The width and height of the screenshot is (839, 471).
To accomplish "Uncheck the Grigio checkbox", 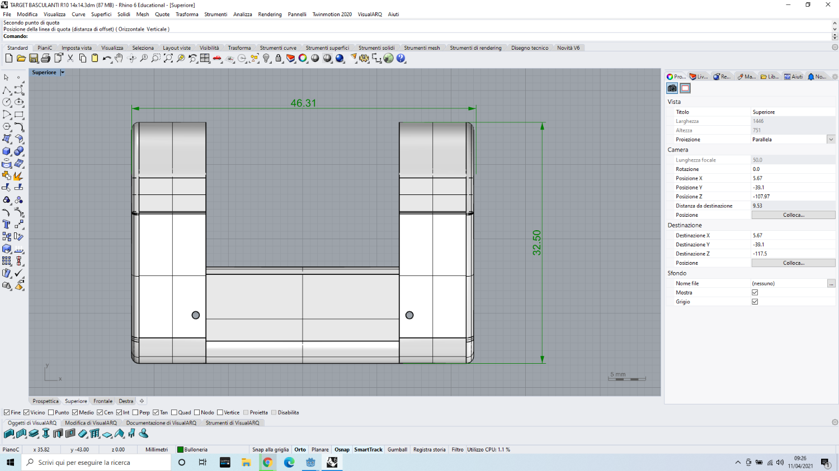I will [x=755, y=302].
